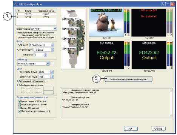Viewport: 177px width, 135px height.
Task: Click the Серийный номер column header
Action: point(46,11)
